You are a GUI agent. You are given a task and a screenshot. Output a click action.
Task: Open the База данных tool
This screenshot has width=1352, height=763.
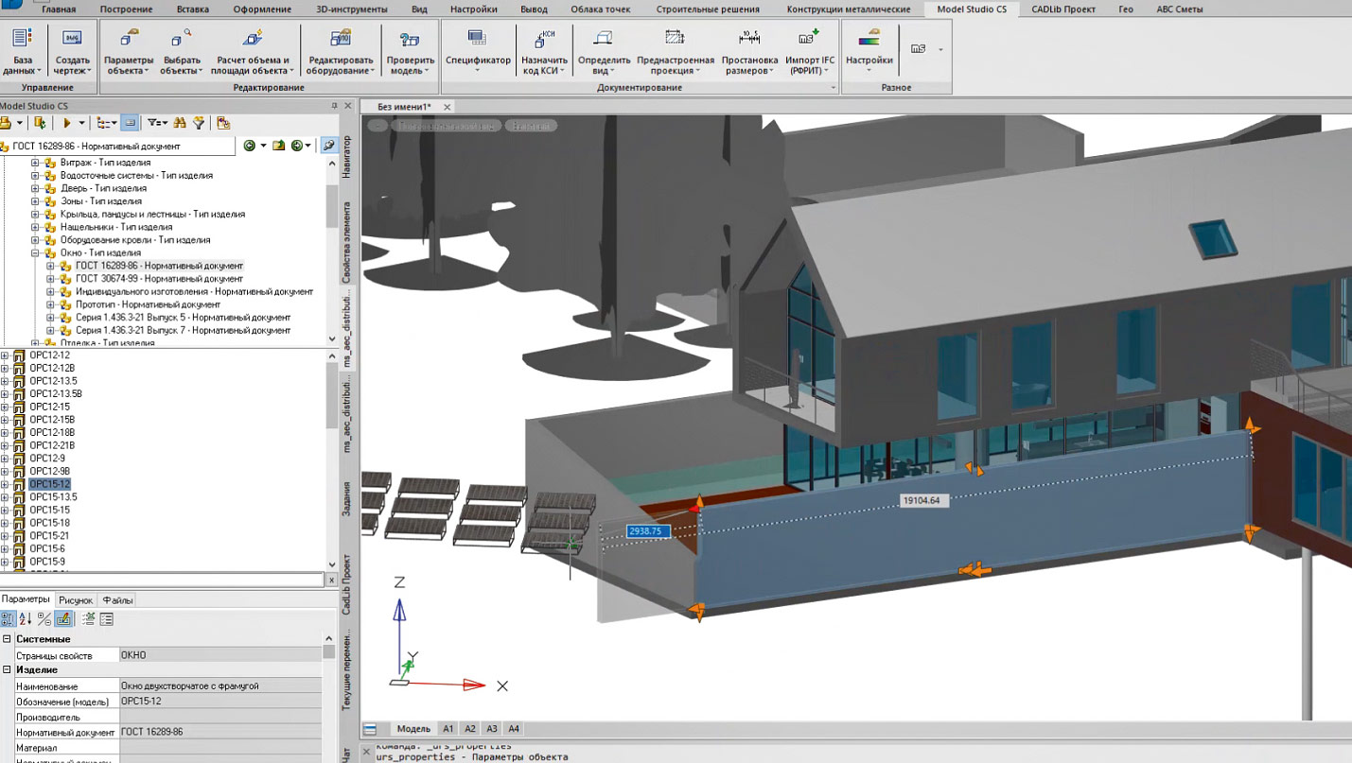22,51
